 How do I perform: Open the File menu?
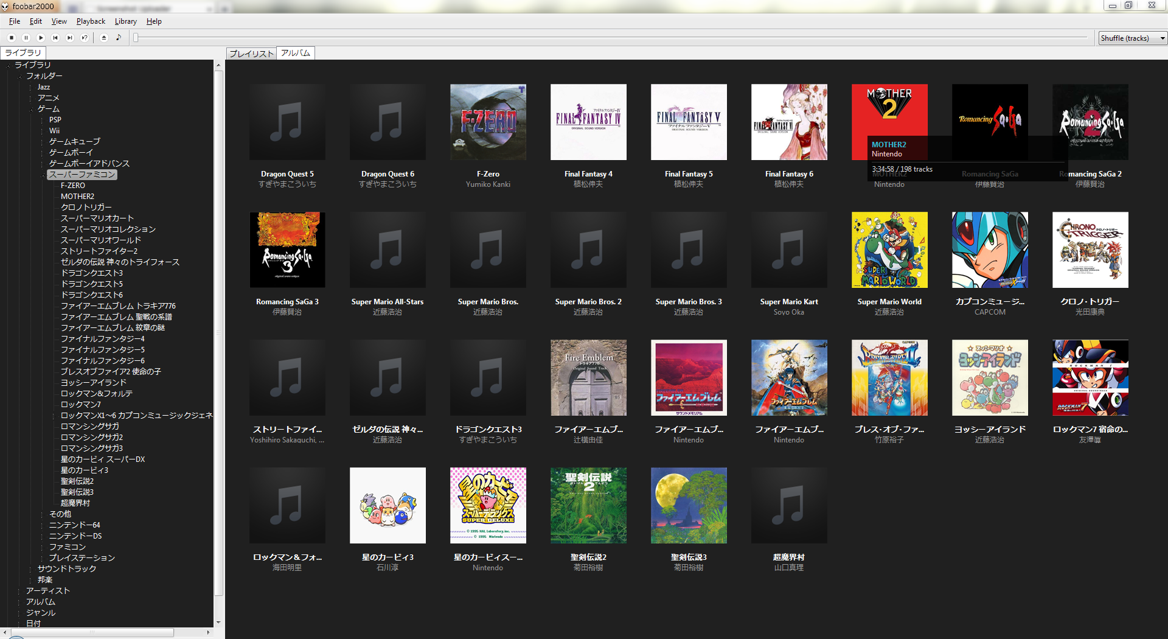(15, 21)
